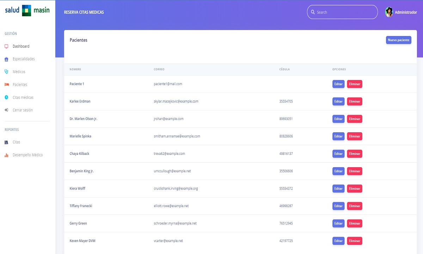Click the Administrador avatar picture
Screen dimensions: 423x254
pos(389,12)
